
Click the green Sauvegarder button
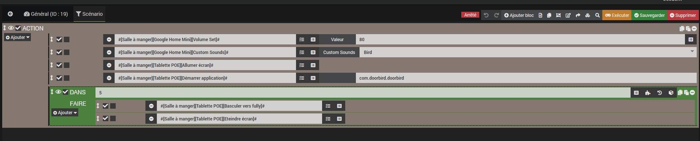[x=649, y=15]
